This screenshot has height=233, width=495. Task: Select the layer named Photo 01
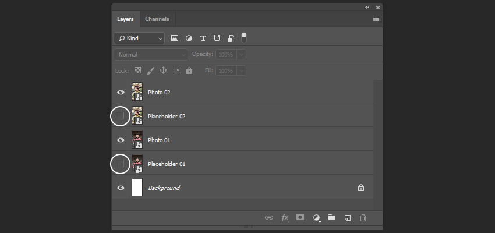159,140
